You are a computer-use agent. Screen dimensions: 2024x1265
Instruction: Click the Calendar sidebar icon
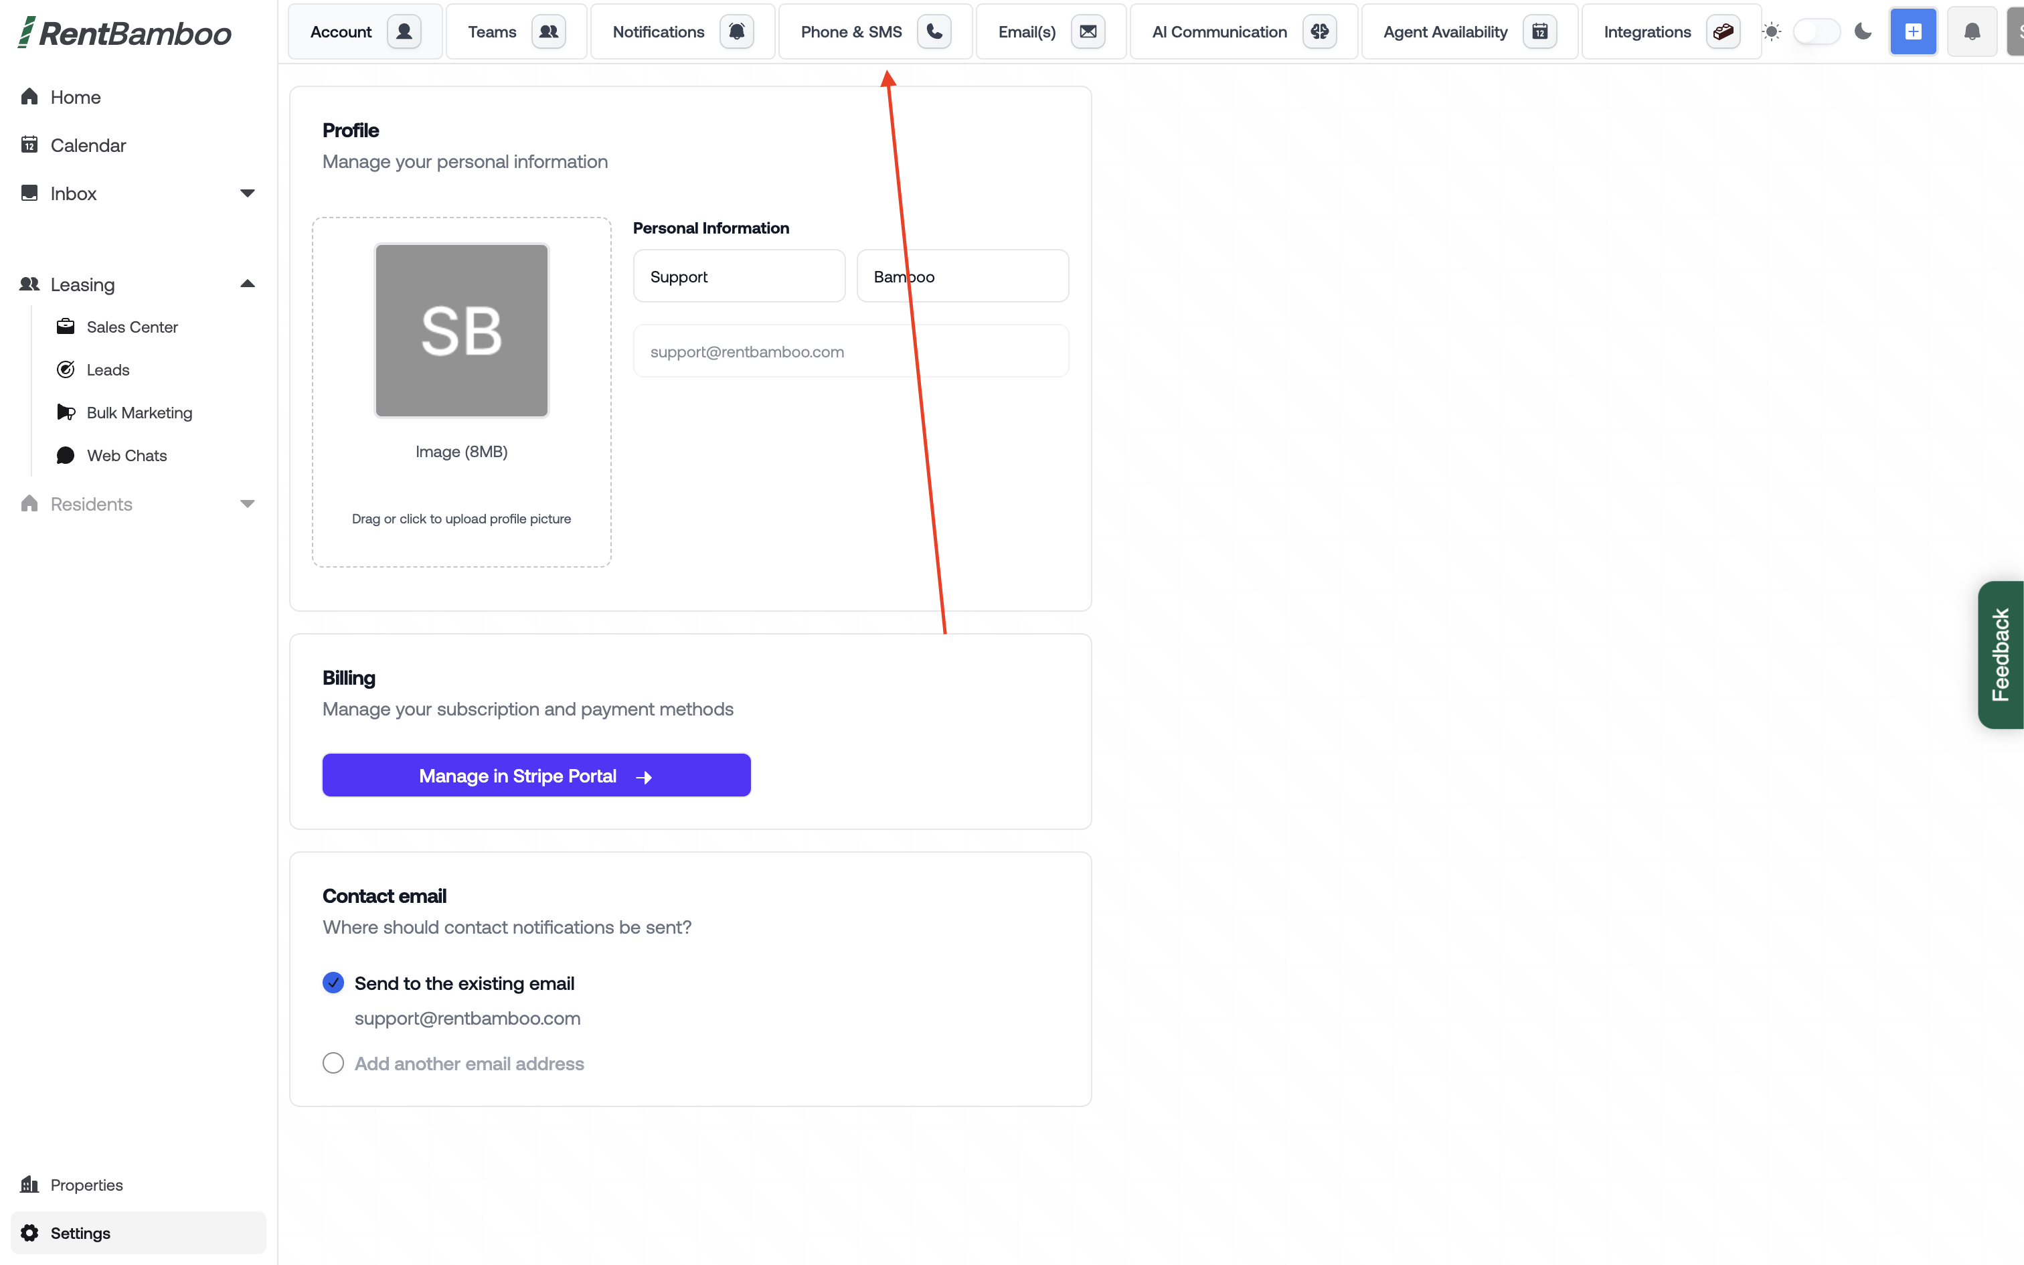tap(29, 145)
